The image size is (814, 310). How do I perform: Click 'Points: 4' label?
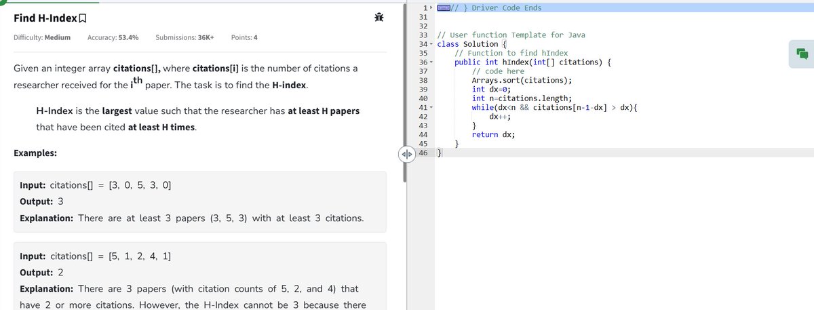point(244,37)
